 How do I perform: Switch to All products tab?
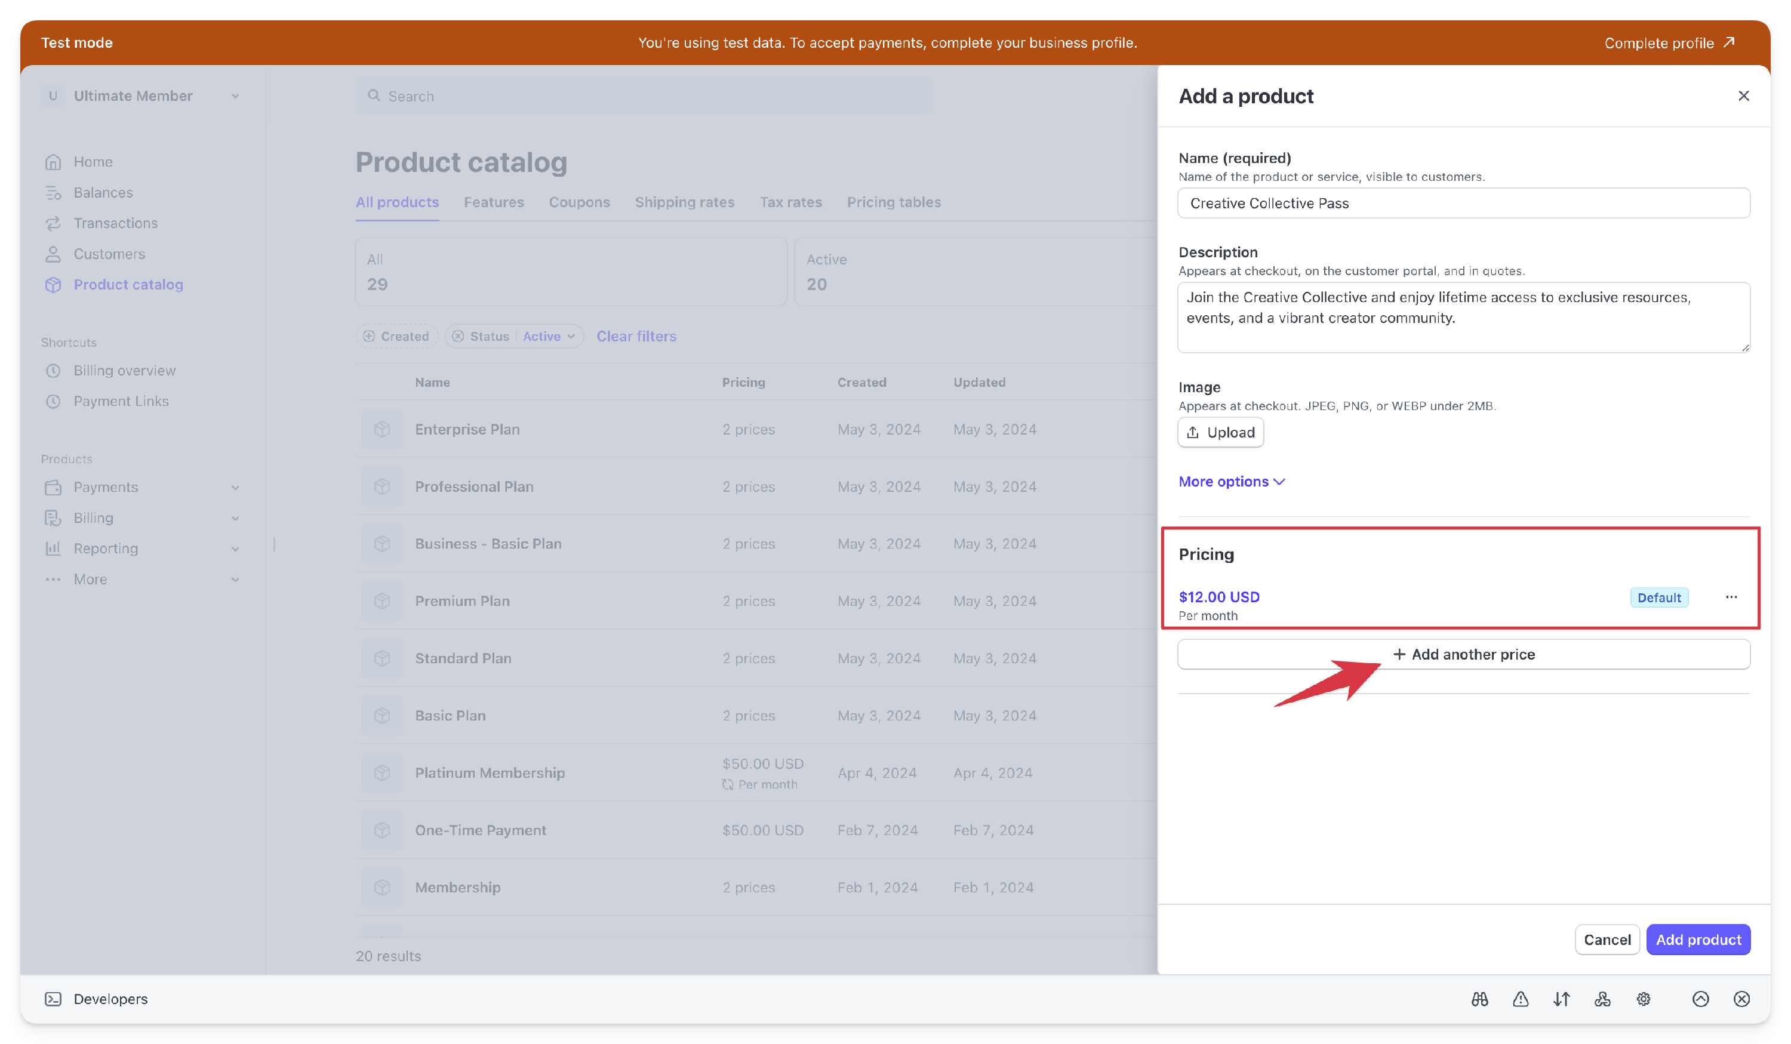pyautogui.click(x=397, y=202)
